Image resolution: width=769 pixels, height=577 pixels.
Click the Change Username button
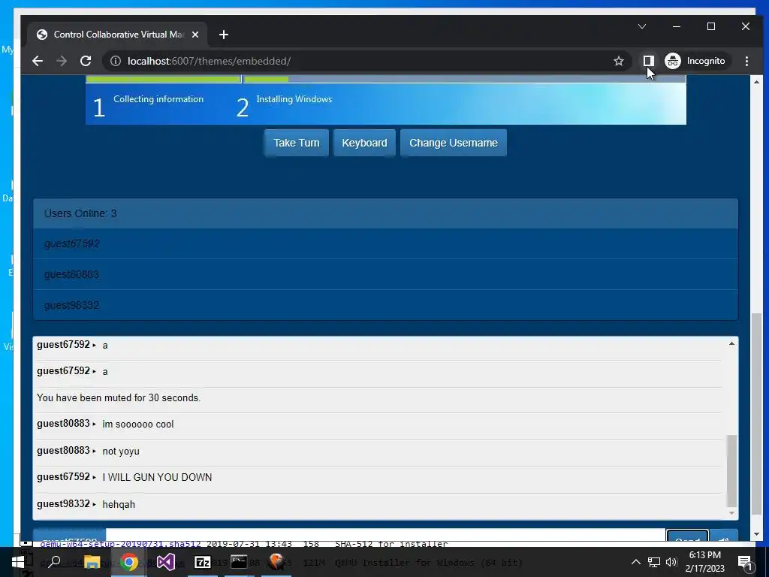click(453, 143)
